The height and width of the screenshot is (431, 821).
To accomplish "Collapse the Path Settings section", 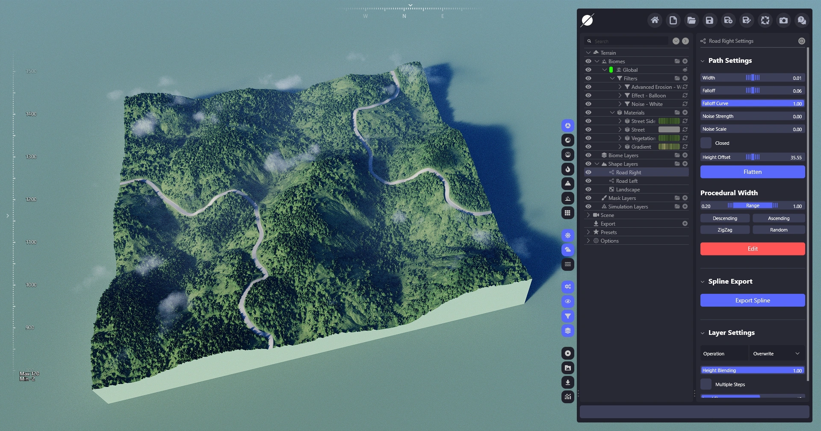I will coord(703,61).
